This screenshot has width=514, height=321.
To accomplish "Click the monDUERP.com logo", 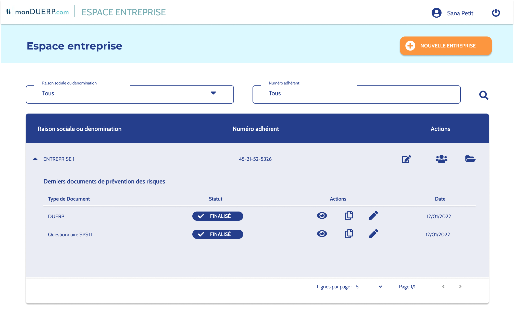I will (37, 12).
